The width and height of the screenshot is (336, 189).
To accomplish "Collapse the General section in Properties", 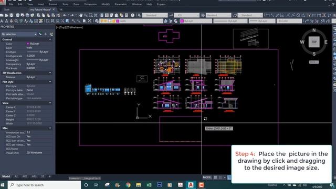I will pos(50,39).
